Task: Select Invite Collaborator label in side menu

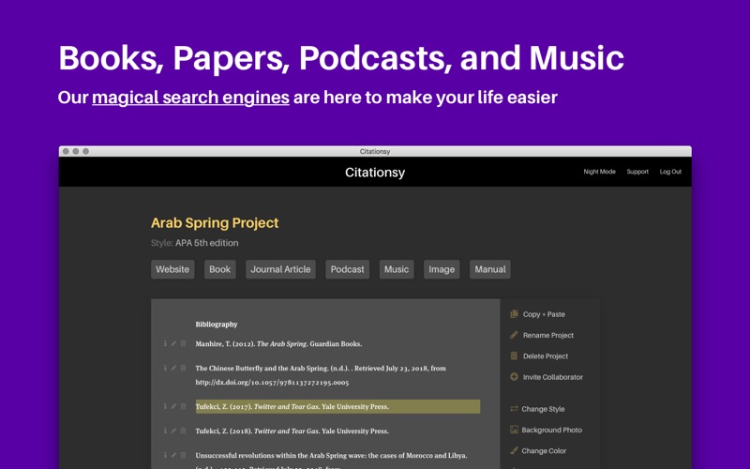Action: [553, 377]
